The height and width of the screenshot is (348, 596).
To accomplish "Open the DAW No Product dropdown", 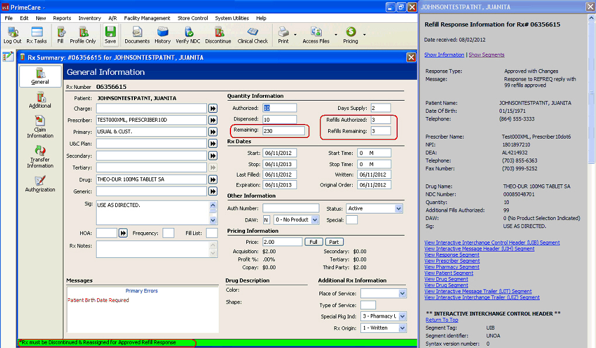I will 315,220.
